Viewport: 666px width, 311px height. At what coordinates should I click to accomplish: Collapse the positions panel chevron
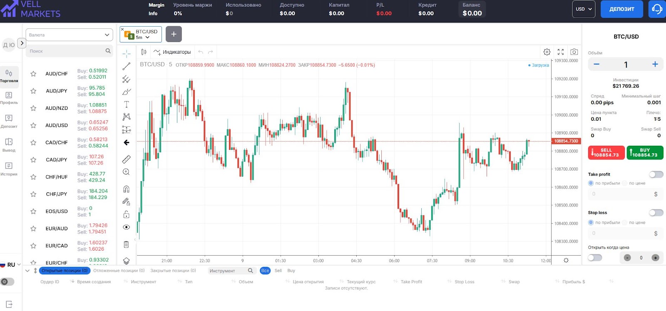(27, 271)
